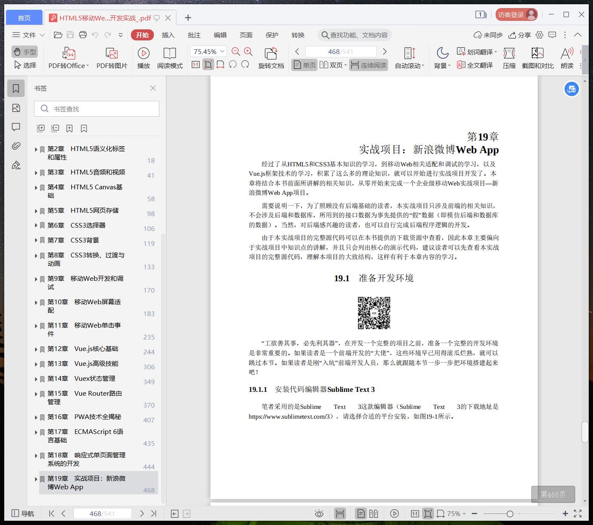Viewport: 593px width, 525px height.
Task: Toggle 导航 navigation pane in status bar
Action: pos(23,514)
